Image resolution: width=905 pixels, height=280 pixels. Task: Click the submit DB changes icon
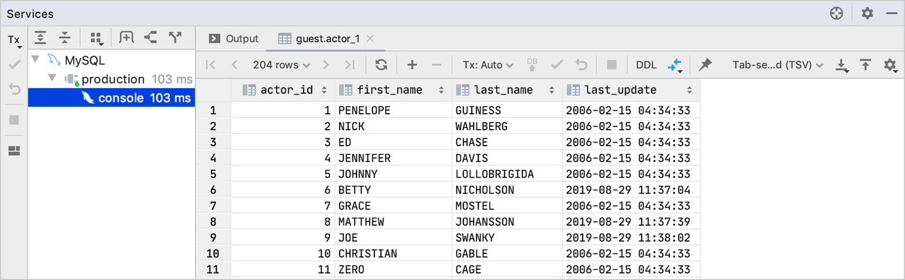(x=532, y=65)
